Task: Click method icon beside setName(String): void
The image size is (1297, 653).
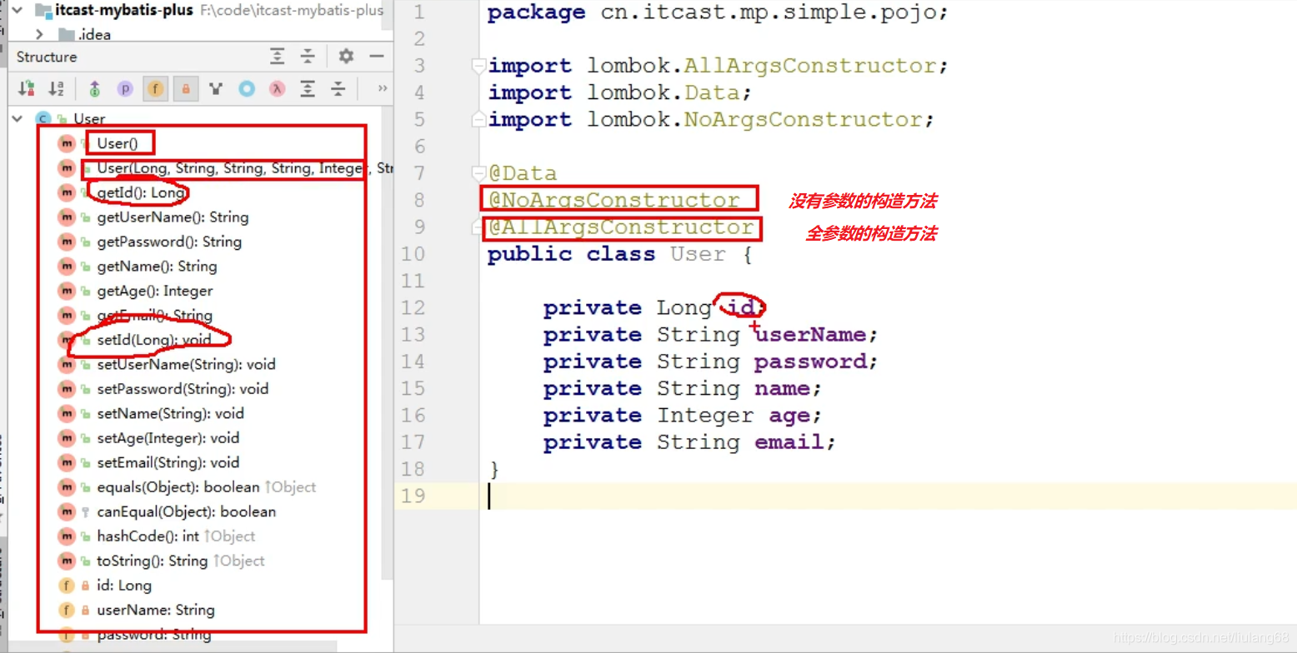Action: point(66,413)
